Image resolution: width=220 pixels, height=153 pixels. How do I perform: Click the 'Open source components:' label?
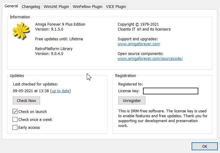point(141,53)
